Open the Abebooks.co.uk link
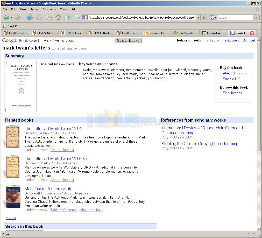 (235, 73)
